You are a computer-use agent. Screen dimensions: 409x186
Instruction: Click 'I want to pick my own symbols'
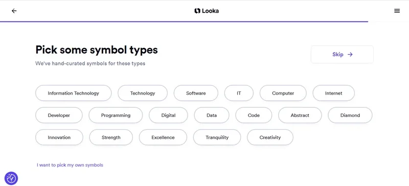pos(70,165)
